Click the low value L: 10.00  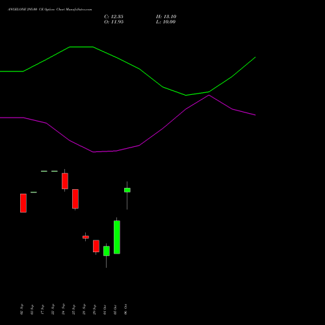tap(166, 22)
